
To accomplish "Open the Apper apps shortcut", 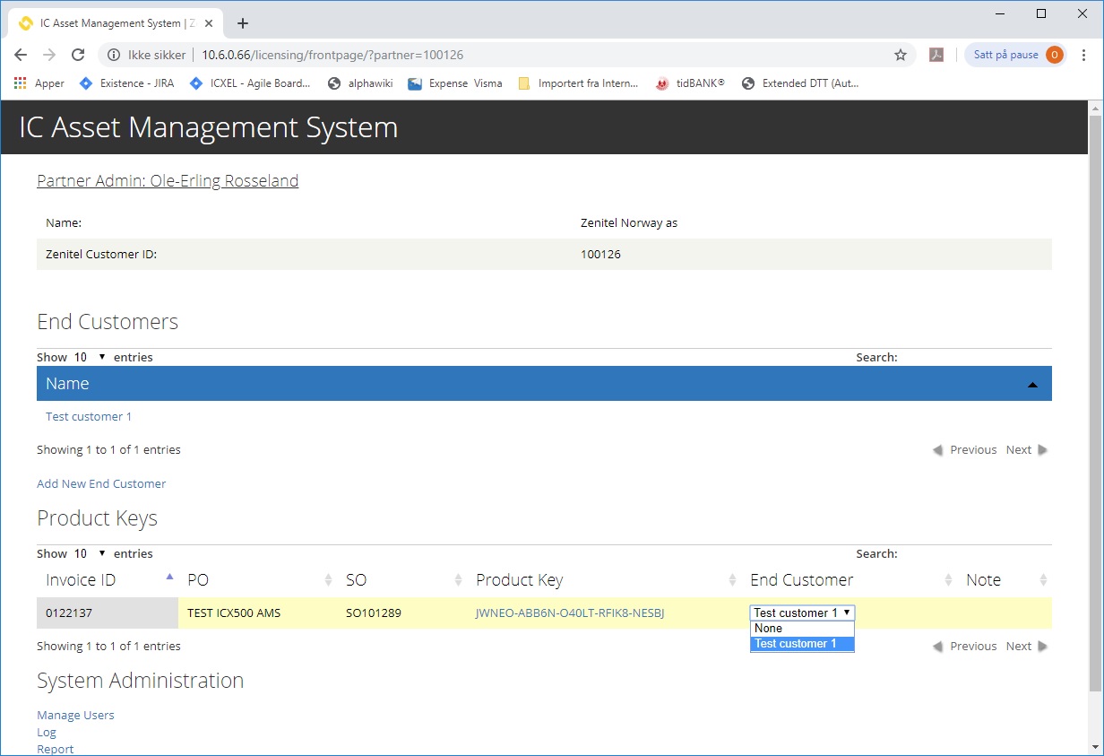I will pyautogui.click(x=40, y=83).
